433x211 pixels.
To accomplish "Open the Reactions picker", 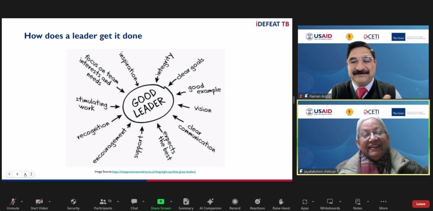I will (x=257, y=202).
